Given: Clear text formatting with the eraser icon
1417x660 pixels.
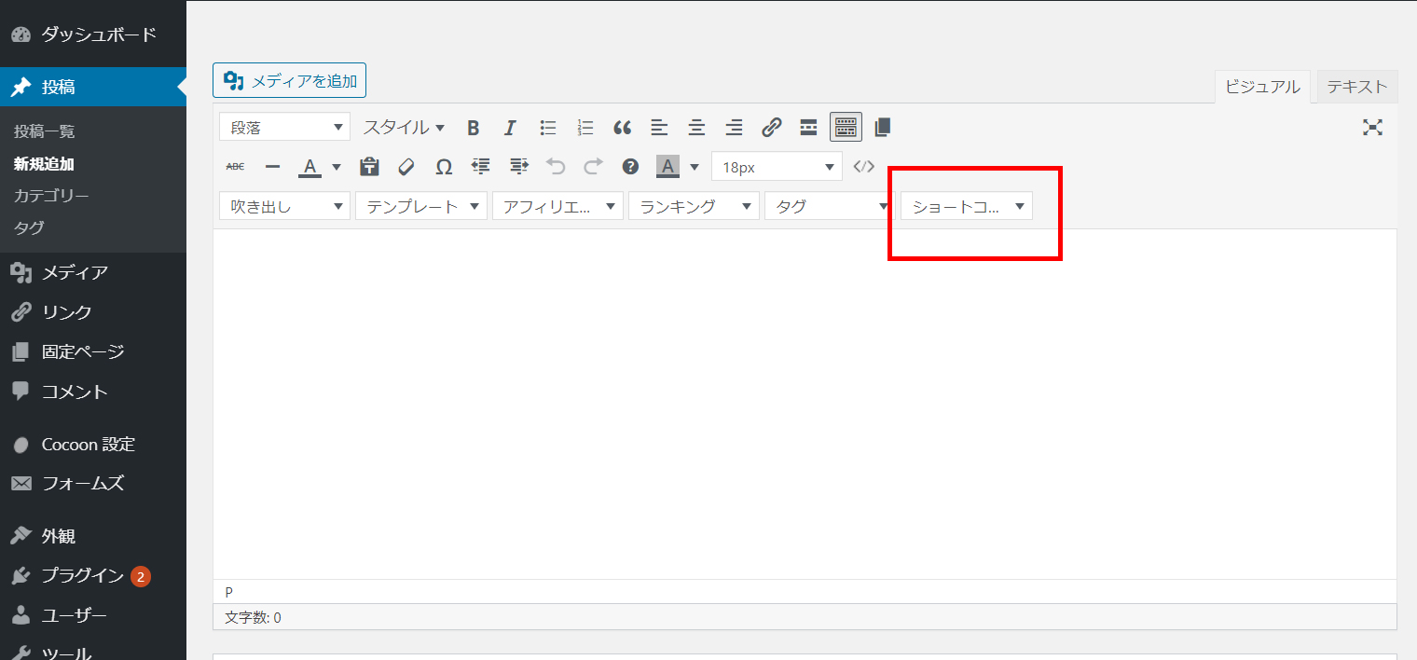Looking at the screenshot, I should (406, 166).
